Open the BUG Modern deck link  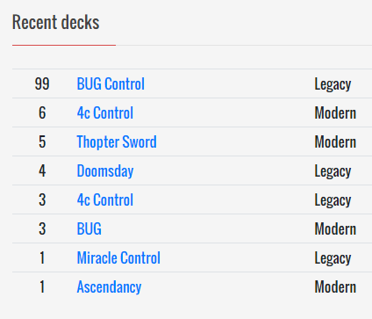89,228
